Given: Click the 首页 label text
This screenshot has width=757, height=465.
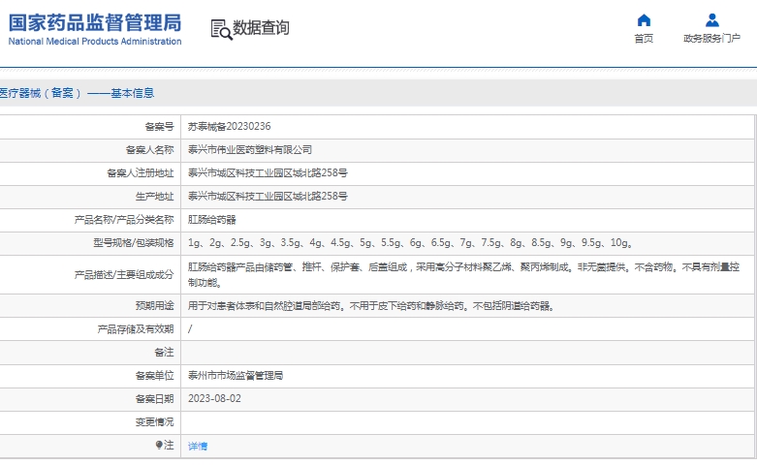Looking at the screenshot, I should [x=644, y=39].
